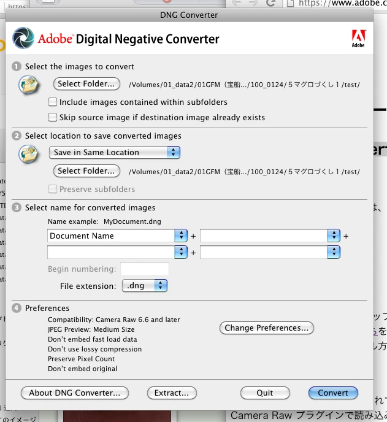The image size is (387, 422).
Task: Check Skip source image if destination exists
Action: (x=53, y=117)
